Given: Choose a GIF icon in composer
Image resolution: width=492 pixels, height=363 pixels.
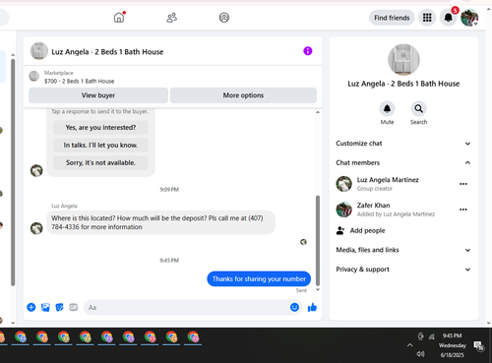Looking at the screenshot, I should (x=74, y=307).
